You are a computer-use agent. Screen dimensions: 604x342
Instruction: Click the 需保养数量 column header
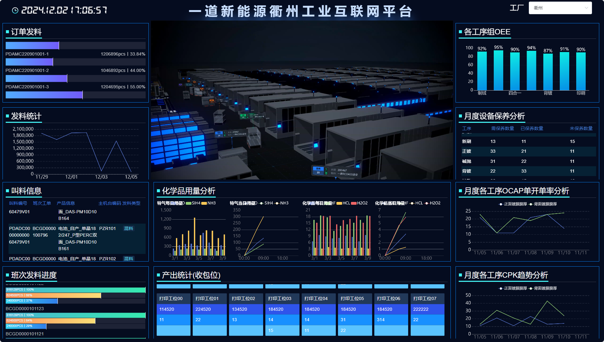pyautogui.click(x=503, y=128)
